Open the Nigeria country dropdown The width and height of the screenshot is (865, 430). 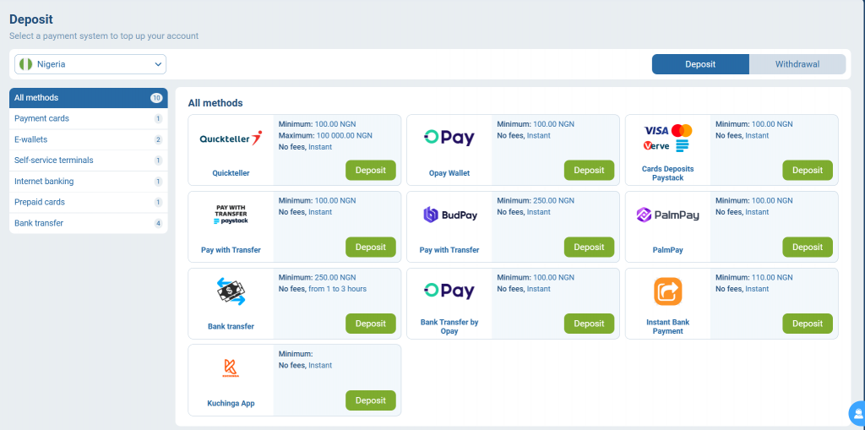pos(90,64)
